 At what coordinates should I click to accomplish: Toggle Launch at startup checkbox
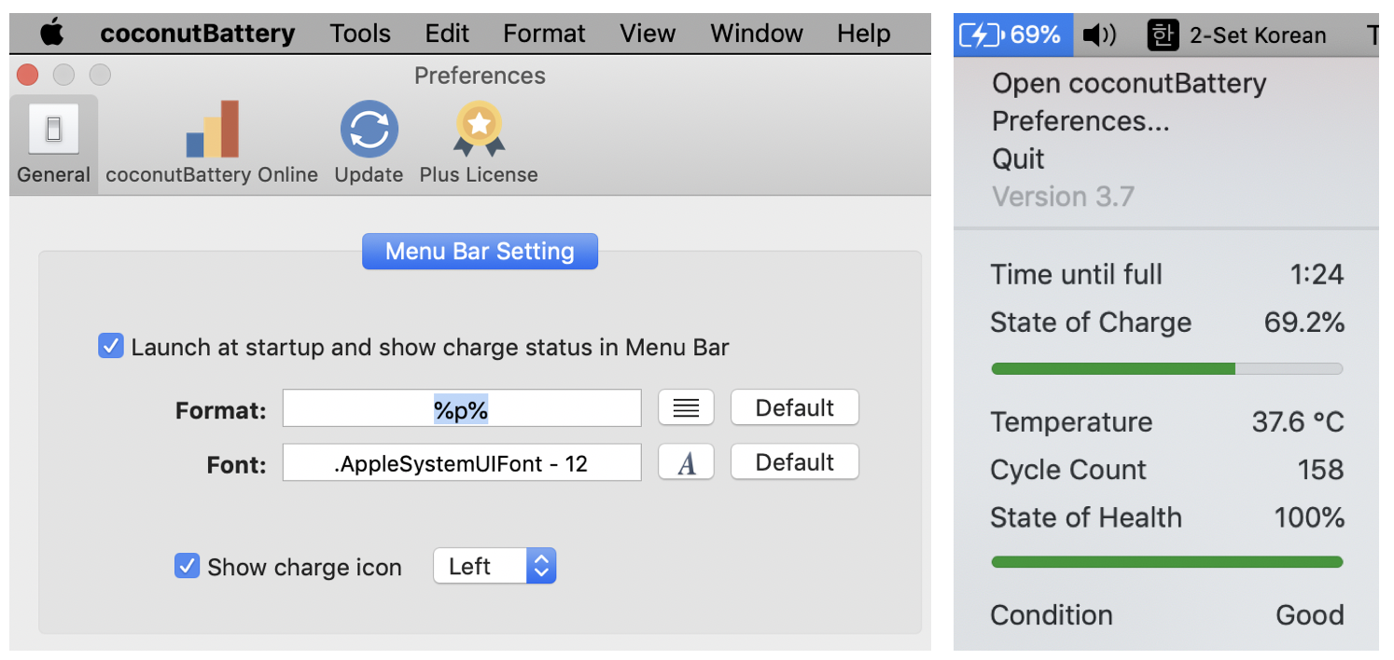[x=111, y=347]
